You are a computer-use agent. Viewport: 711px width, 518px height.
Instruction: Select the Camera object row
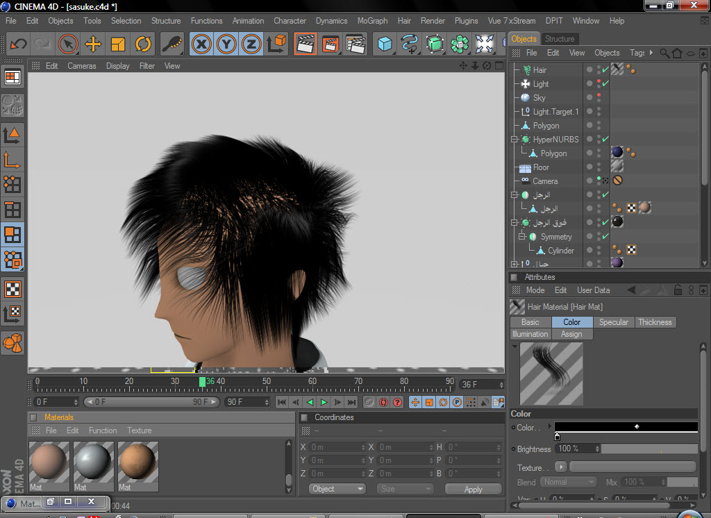click(x=545, y=181)
